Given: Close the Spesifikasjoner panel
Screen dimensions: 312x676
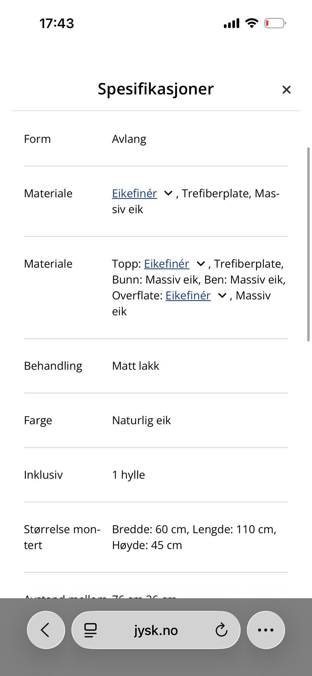Looking at the screenshot, I should [x=286, y=90].
